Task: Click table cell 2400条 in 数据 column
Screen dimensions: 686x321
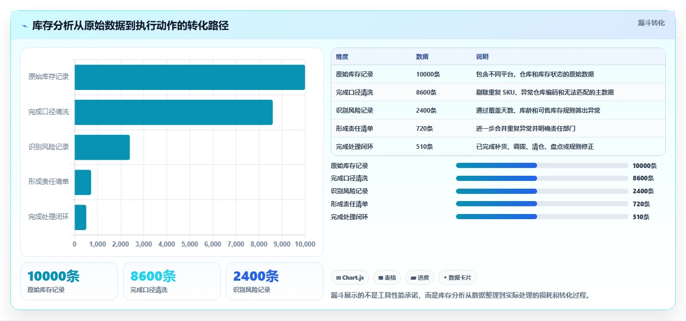Action: [426, 111]
